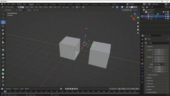This screenshot has height=96, width=170.
Task: Click the Zoom viewport icon
Action: [x=138, y=23]
